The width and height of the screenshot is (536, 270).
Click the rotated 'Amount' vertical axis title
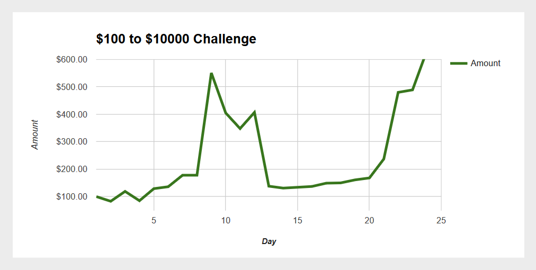pos(35,134)
